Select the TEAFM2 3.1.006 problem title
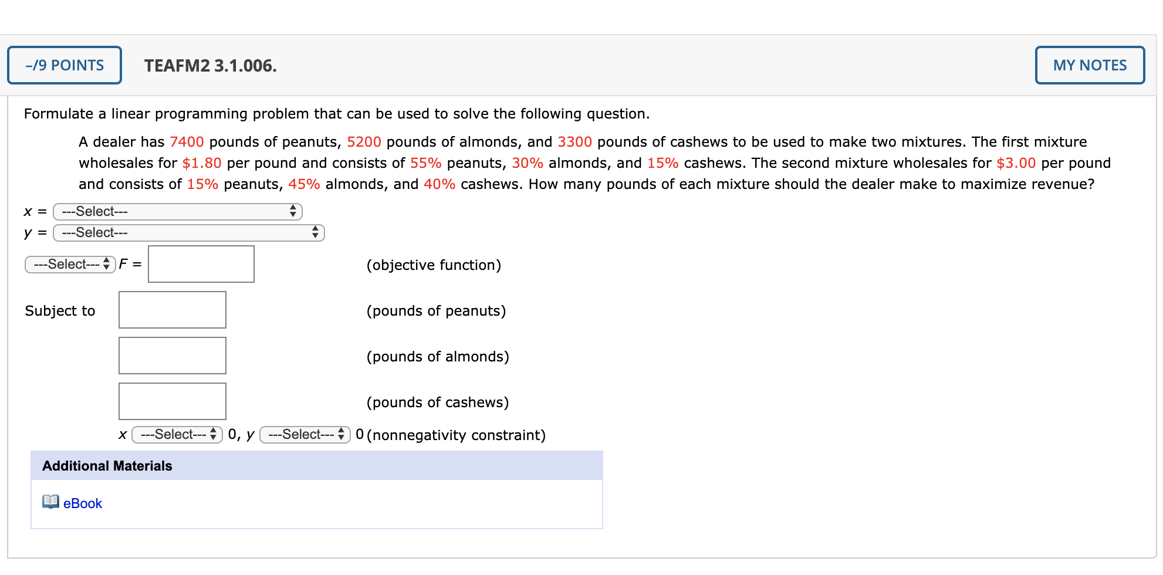The width and height of the screenshot is (1163, 575). click(x=210, y=66)
